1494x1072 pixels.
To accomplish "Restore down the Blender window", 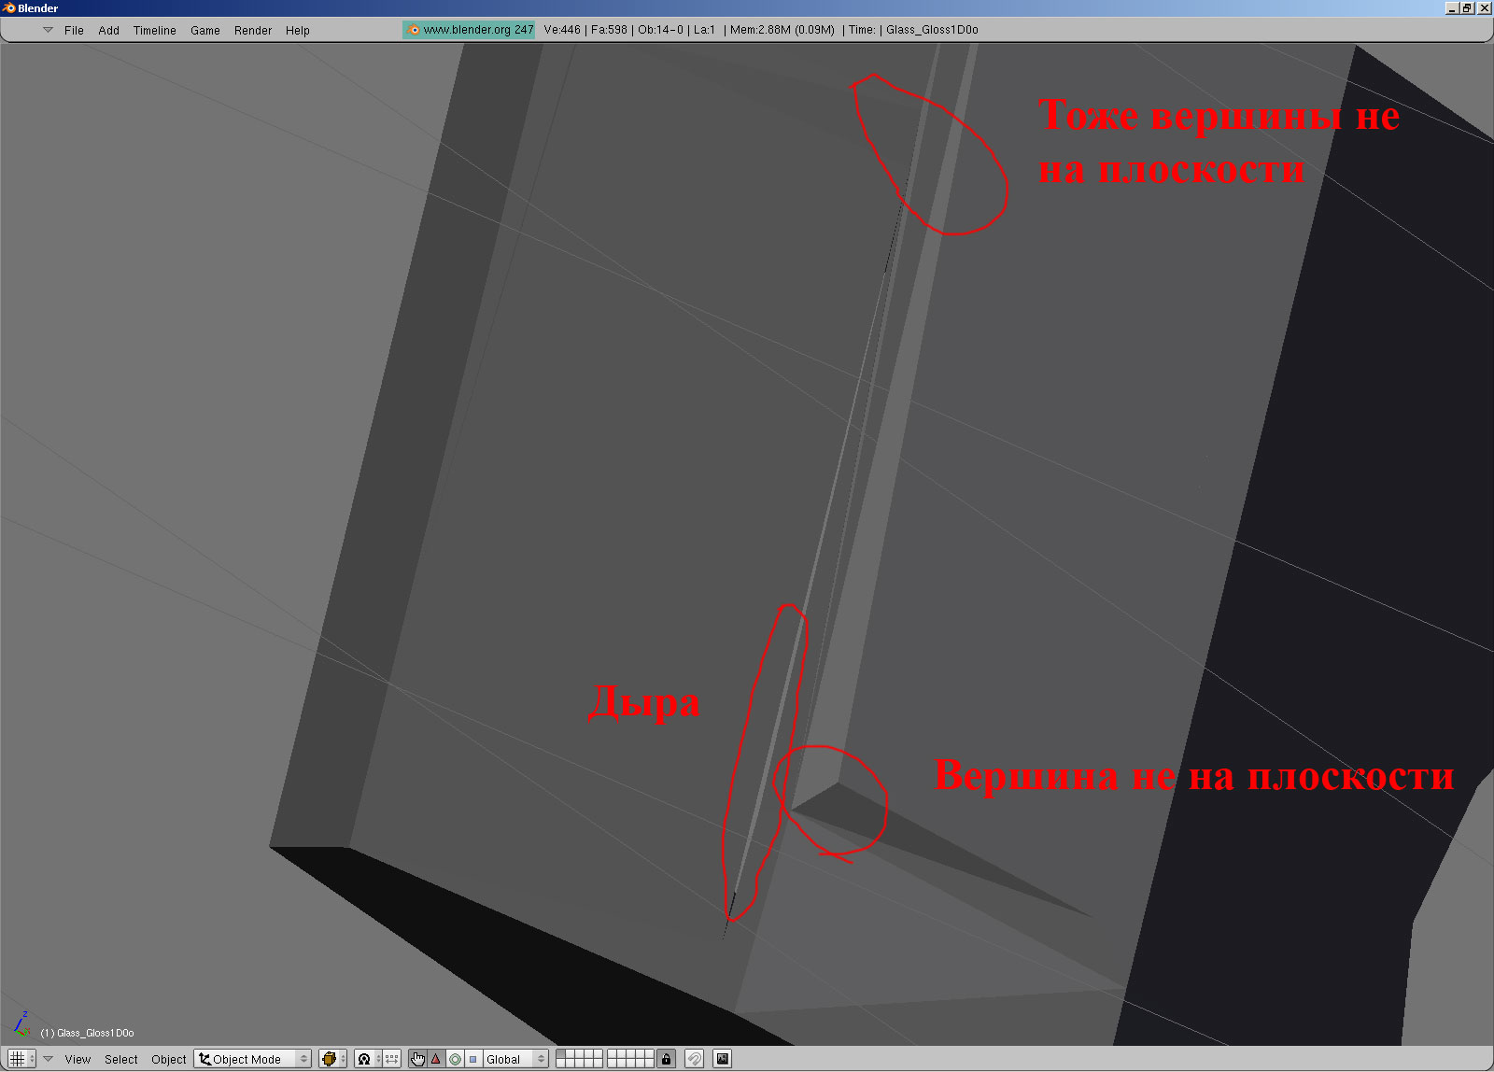I will [1467, 8].
